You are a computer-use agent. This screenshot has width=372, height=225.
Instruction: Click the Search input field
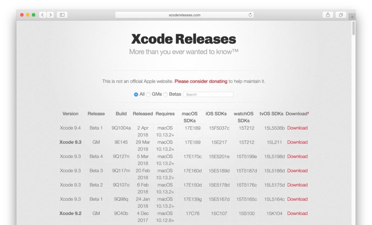click(x=208, y=94)
